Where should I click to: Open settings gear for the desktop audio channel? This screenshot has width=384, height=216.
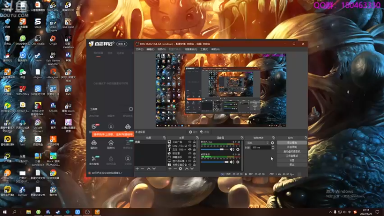point(238,162)
